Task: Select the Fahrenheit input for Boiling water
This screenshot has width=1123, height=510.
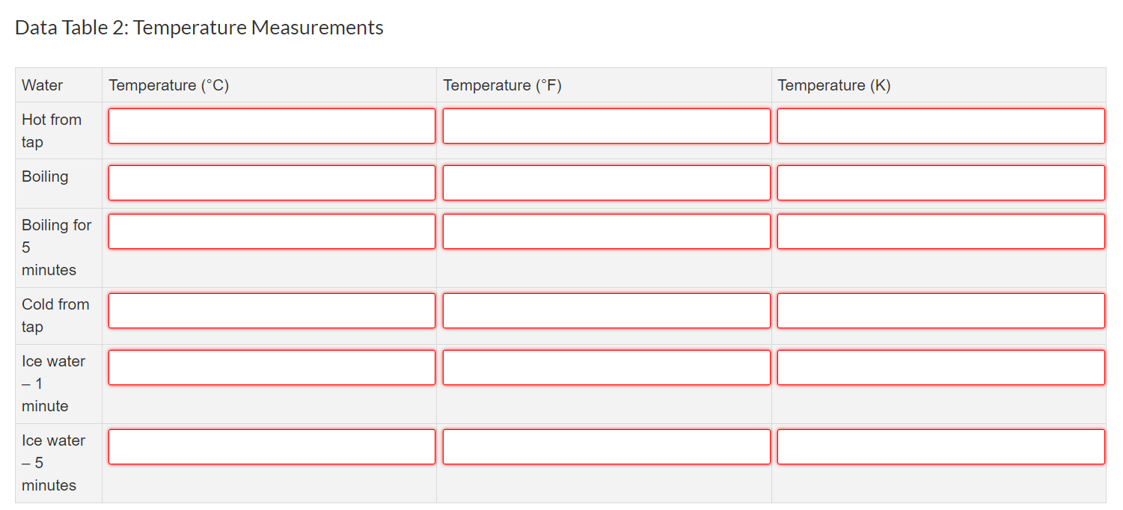Action: coord(606,182)
